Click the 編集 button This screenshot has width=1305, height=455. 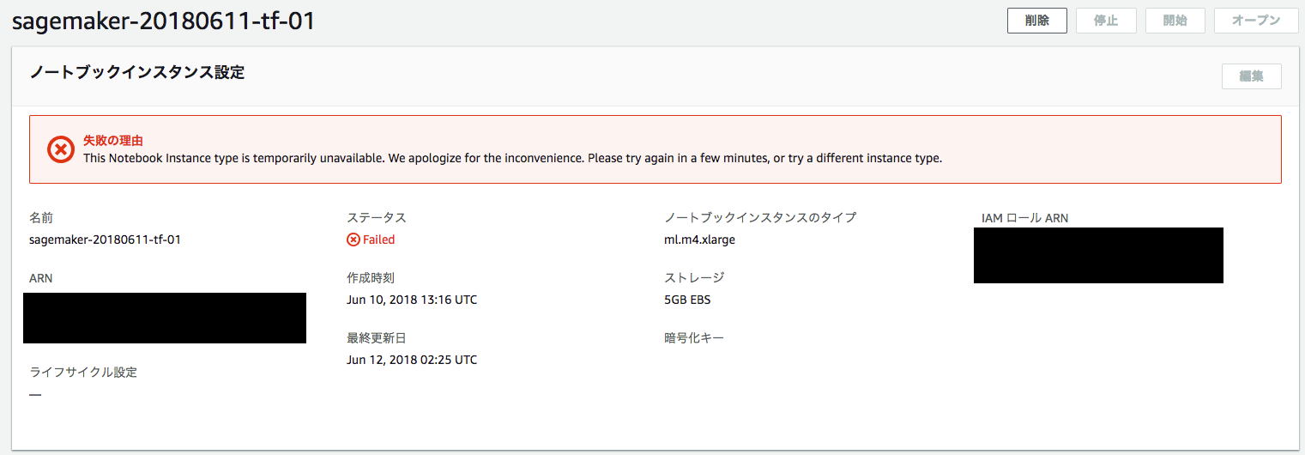point(1252,76)
